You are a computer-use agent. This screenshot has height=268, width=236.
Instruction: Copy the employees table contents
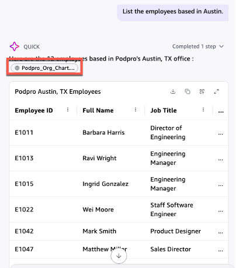click(188, 91)
